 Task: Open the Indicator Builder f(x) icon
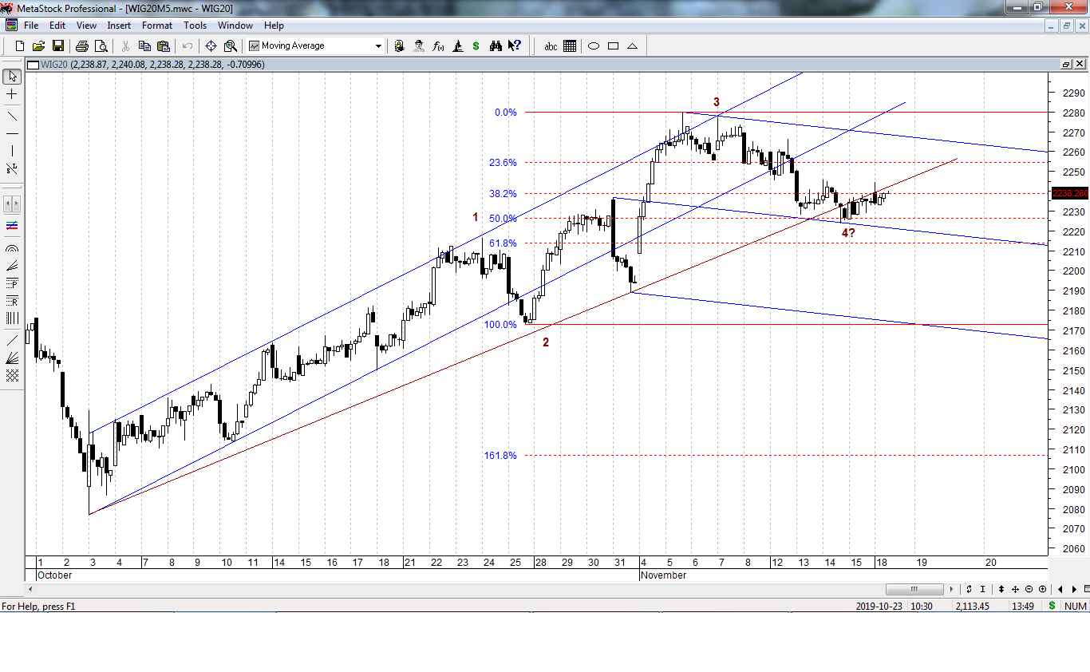[x=438, y=46]
